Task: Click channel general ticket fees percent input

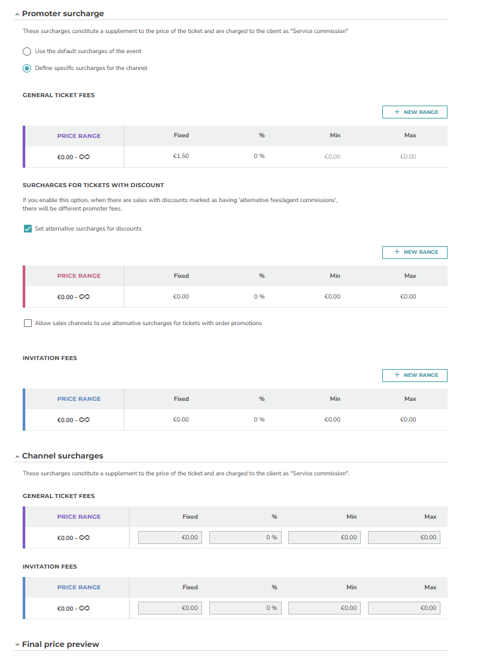Action: click(245, 537)
